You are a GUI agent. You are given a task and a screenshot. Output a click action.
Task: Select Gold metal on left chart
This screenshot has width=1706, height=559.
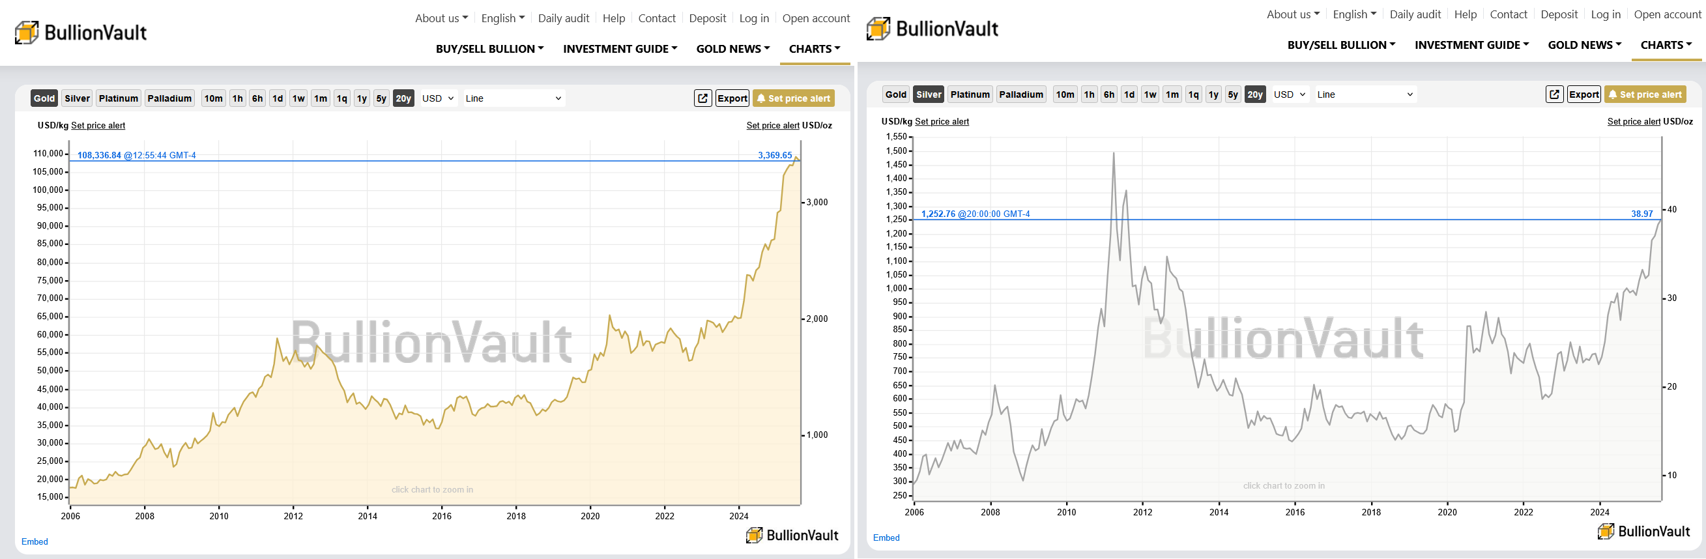tap(44, 98)
